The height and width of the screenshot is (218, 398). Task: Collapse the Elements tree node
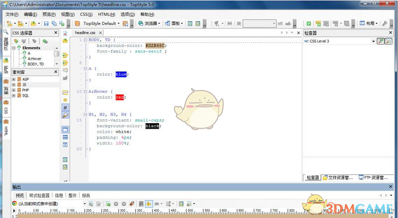tap(14, 48)
